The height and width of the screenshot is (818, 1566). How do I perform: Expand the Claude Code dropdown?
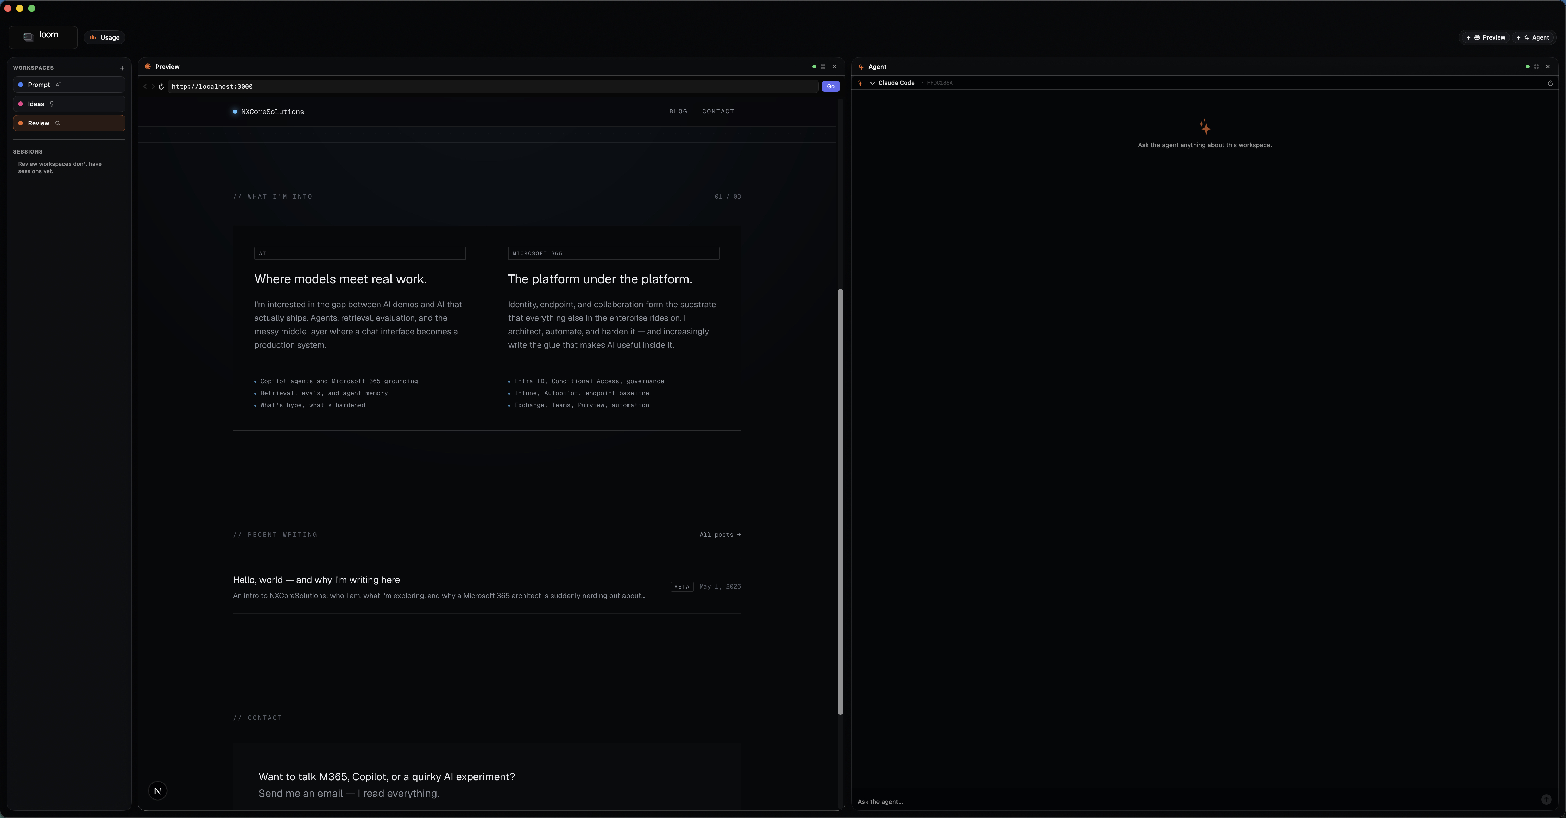(892, 83)
